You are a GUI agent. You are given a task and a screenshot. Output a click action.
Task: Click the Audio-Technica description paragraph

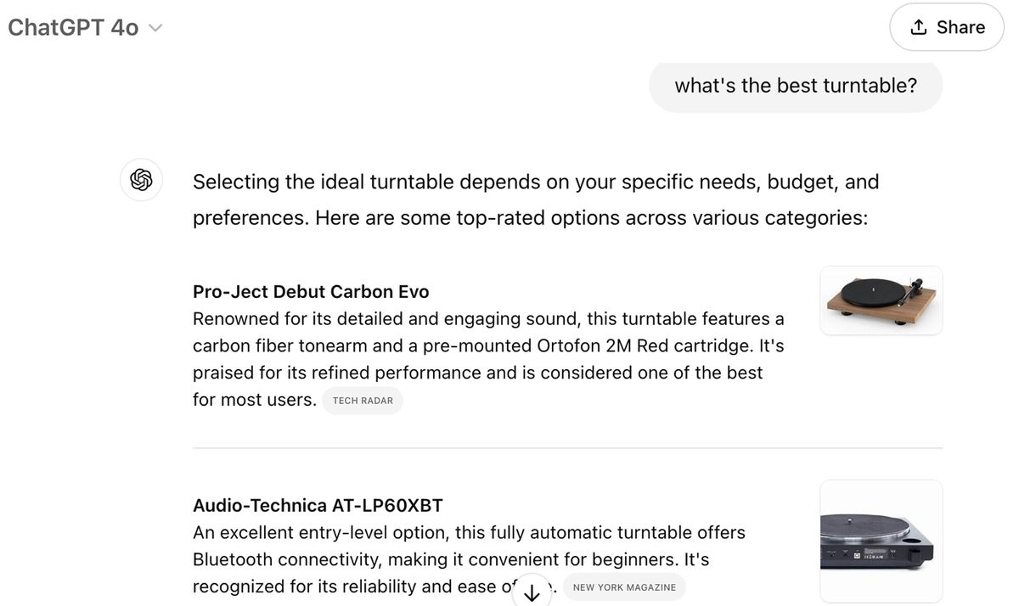(x=469, y=559)
